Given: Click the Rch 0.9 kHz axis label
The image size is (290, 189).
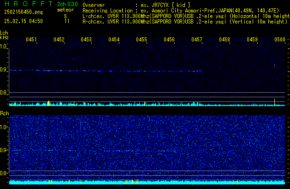Looking at the screenshot, I should (x=3, y=150).
